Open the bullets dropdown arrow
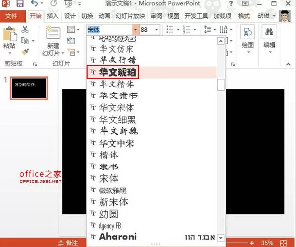The width and height of the screenshot is (296, 247). (x=178, y=30)
